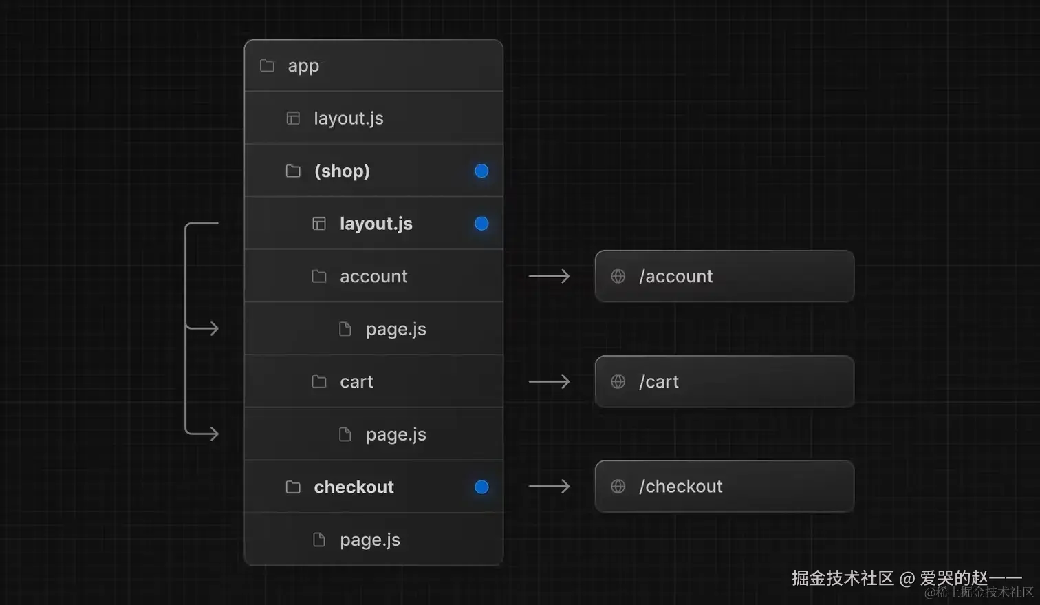Click the arrow pointing to /cart
This screenshot has width=1040, height=605.
click(x=549, y=381)
